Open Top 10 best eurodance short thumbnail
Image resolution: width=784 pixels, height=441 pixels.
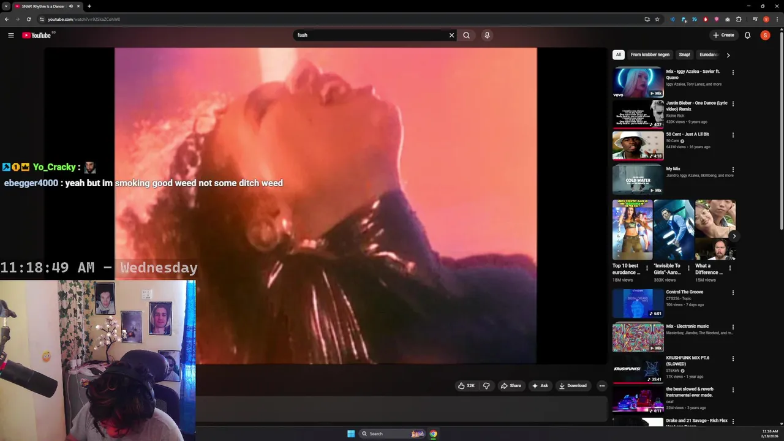pos(632,230)
